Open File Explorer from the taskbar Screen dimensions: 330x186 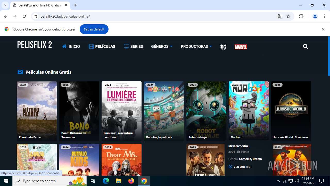click(119, 181)
